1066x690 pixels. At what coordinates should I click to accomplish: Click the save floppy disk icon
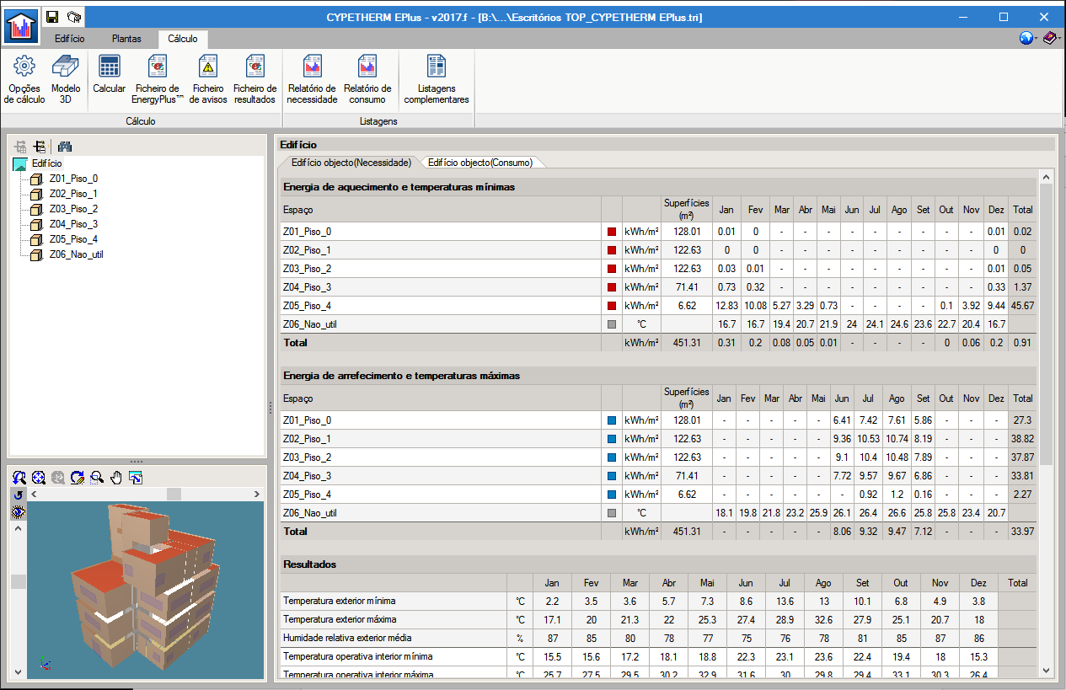coord(52,17)
